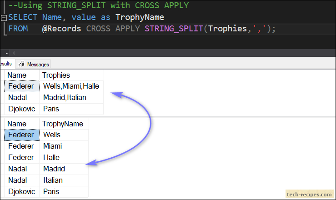Switch to the Messages tab
Screen dimensions: 336x200
[34, 64]
